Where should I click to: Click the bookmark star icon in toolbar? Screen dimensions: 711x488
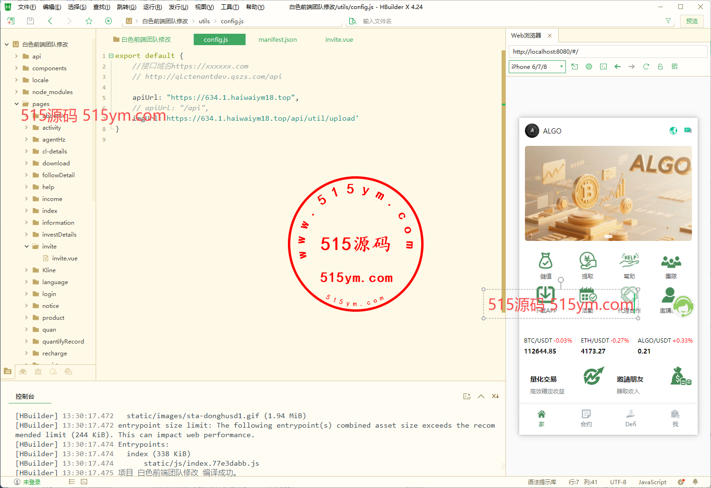click(89, 21)
